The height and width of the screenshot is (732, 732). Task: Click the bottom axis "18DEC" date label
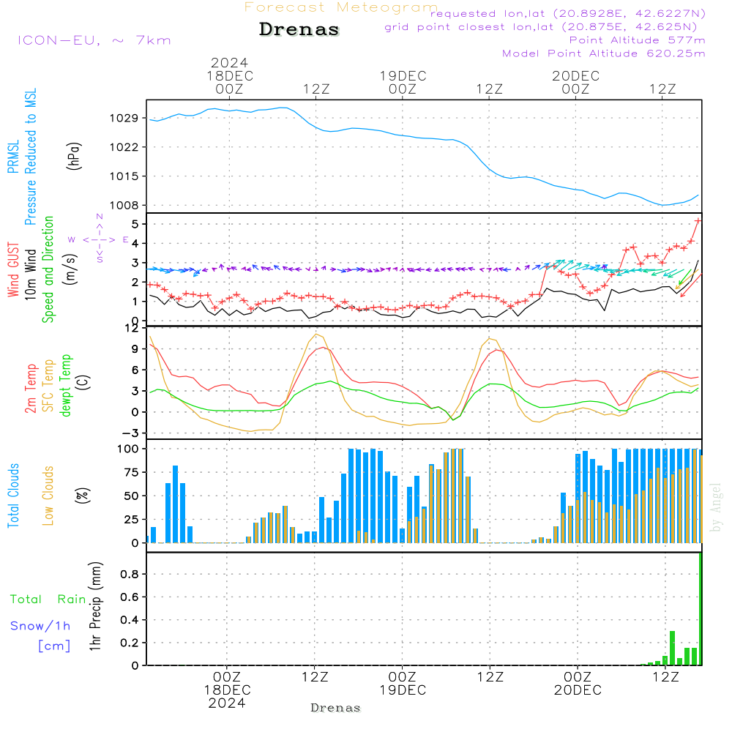tap(228, 690)
